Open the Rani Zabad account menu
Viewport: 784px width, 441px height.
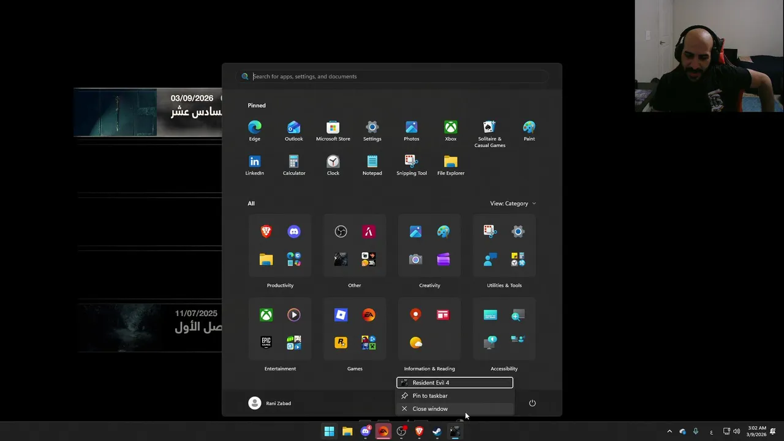click(270, 403)
